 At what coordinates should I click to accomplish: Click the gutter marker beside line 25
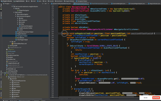58,33
